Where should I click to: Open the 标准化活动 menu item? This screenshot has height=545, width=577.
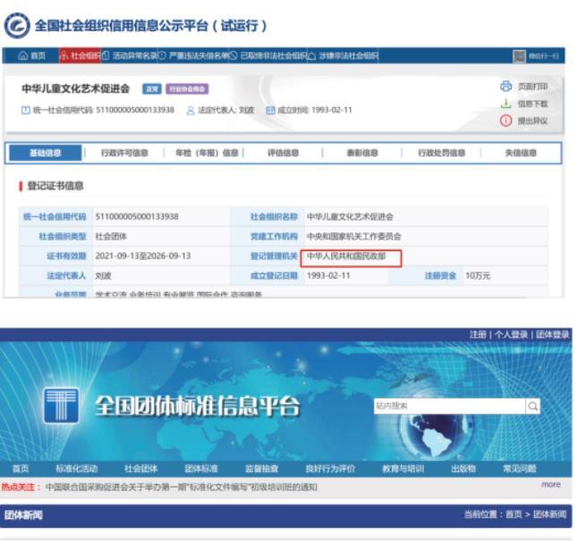tap(77, 468)
